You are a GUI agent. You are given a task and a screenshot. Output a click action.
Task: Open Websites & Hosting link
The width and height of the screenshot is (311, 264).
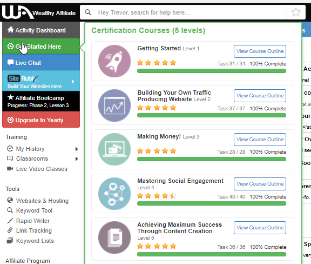[42, 201]
